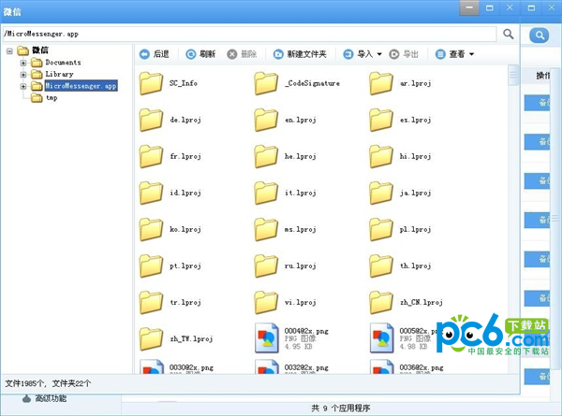Viewport: 562px width, 416px height.
Task: Click the Export (导出) toolbar button
Action: [x=404, y=54]
